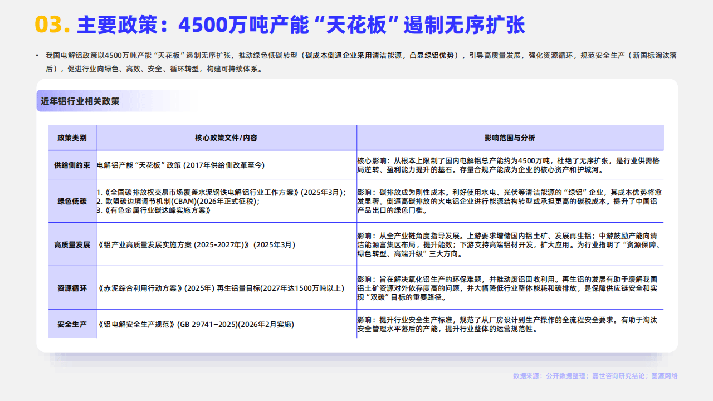This screenshot has width=713, height=401.
Task: Select the 近年铝行业相关政策 section label
Action: point(80,101)
